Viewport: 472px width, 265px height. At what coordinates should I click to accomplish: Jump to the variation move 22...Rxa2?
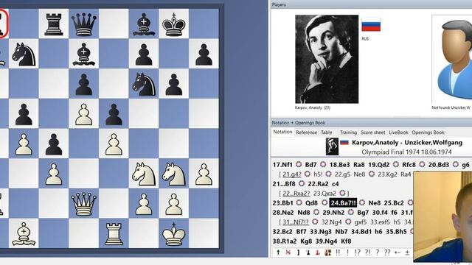coord(296,194)
